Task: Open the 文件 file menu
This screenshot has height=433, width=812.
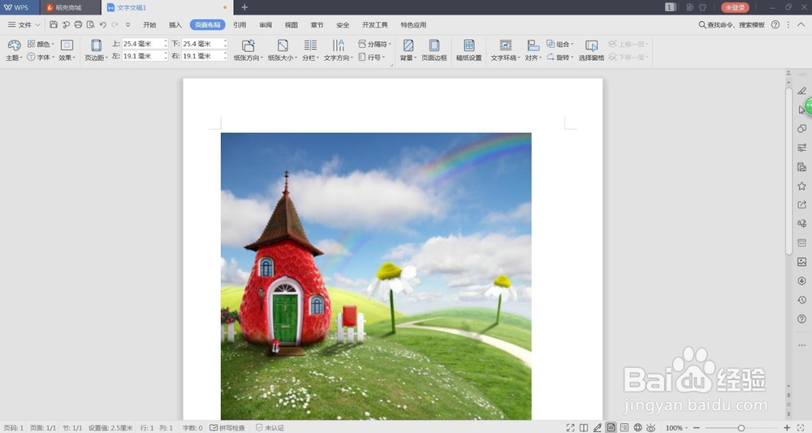Action: [x=24, y=25]
